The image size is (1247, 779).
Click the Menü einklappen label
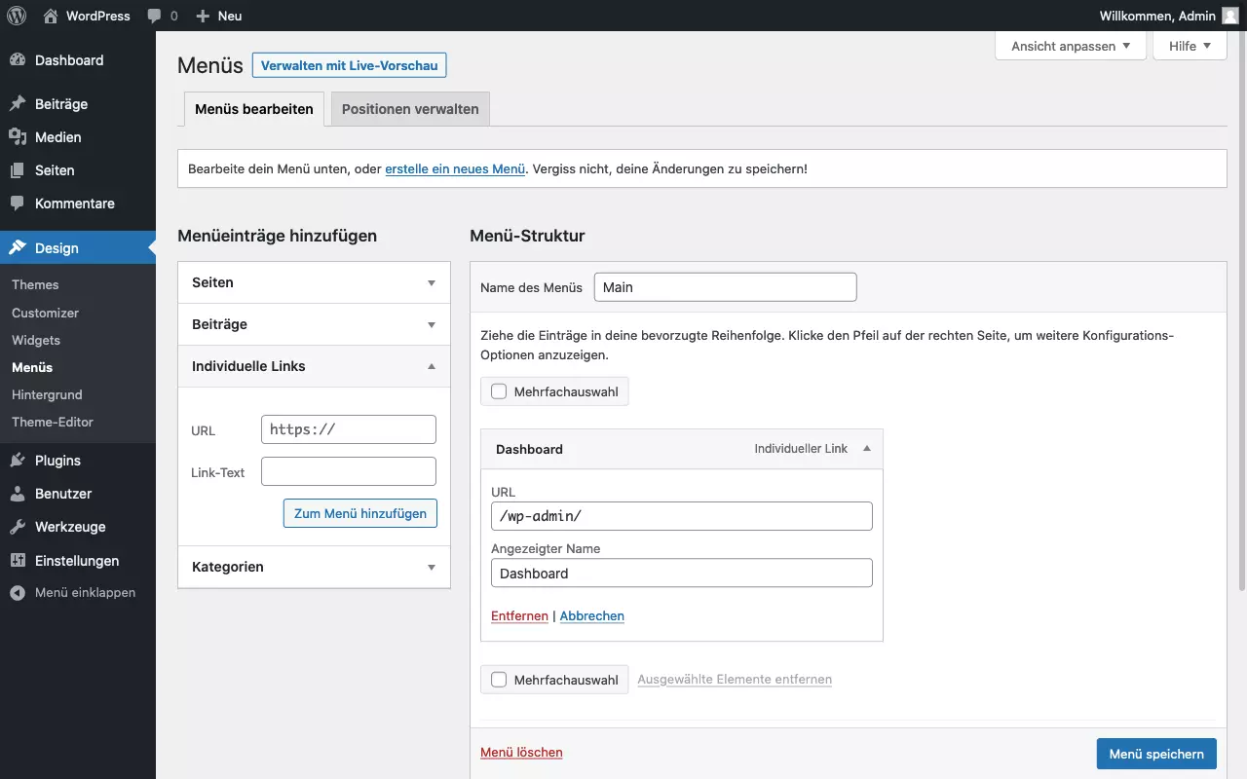tap(85, 592)
